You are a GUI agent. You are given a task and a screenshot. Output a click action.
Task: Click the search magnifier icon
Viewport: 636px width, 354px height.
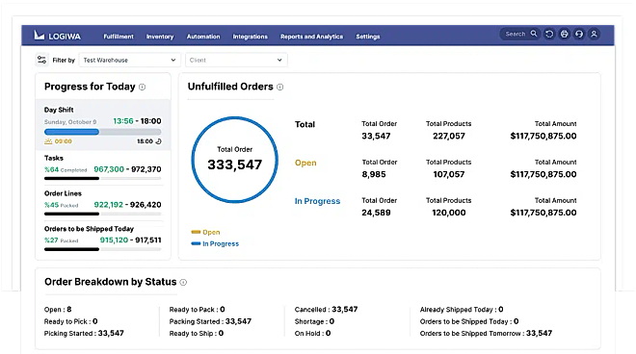click(x=534, y=34)
